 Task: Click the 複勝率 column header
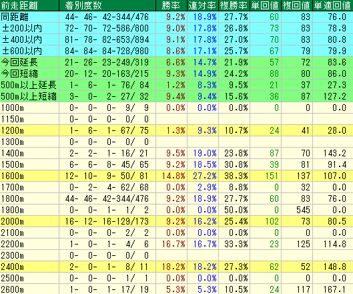(234, 5)
